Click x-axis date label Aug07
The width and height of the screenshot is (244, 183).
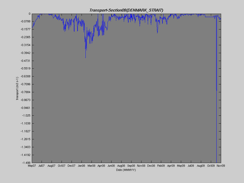pos(52,166)
